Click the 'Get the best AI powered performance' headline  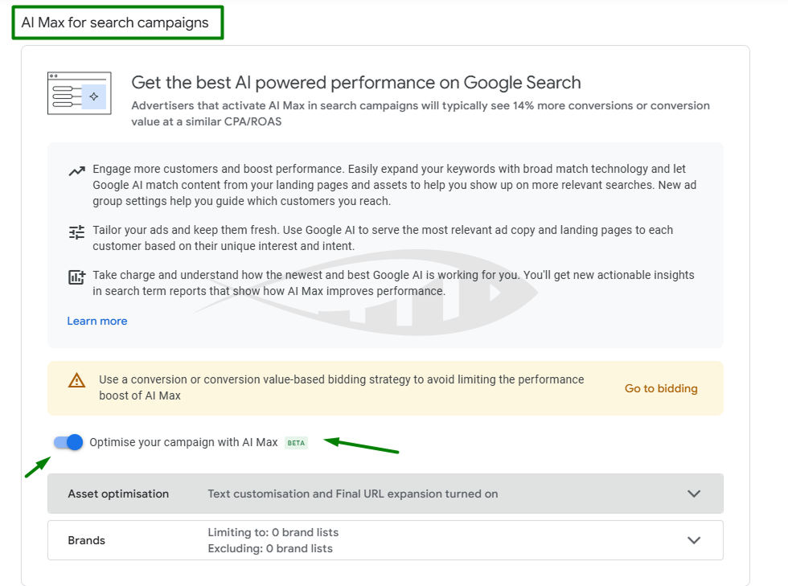pyautogui.click(x=355, y=82)
